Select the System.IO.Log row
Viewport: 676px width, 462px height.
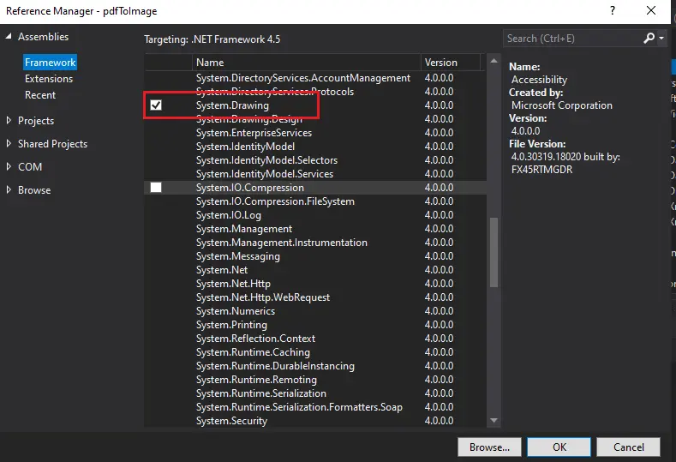[x=315, y=215]
